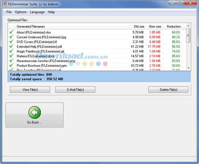Open the Options menu

tap(21, 12)
